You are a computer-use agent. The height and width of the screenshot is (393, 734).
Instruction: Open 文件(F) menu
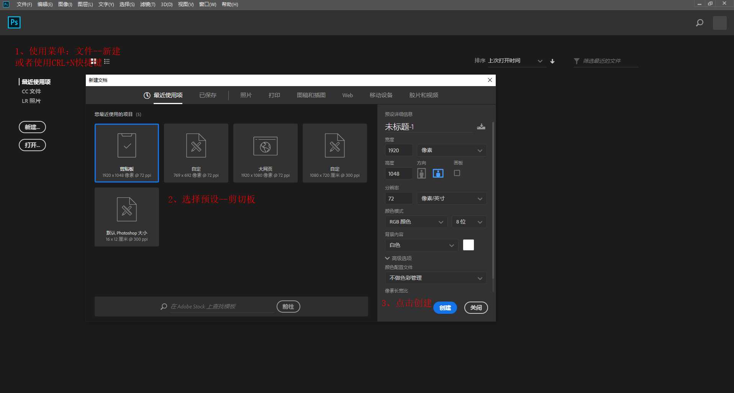pos(24,4)
